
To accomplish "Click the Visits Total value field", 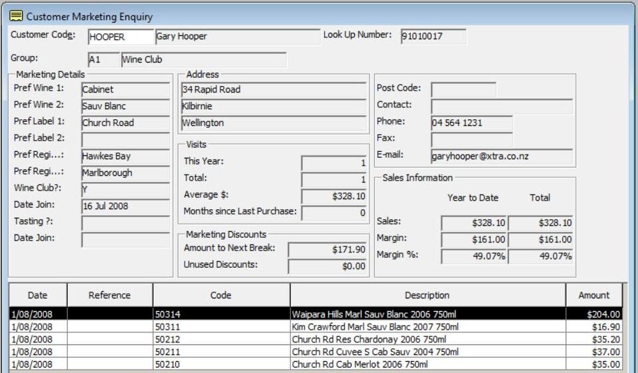I will [x=334, y=180].
